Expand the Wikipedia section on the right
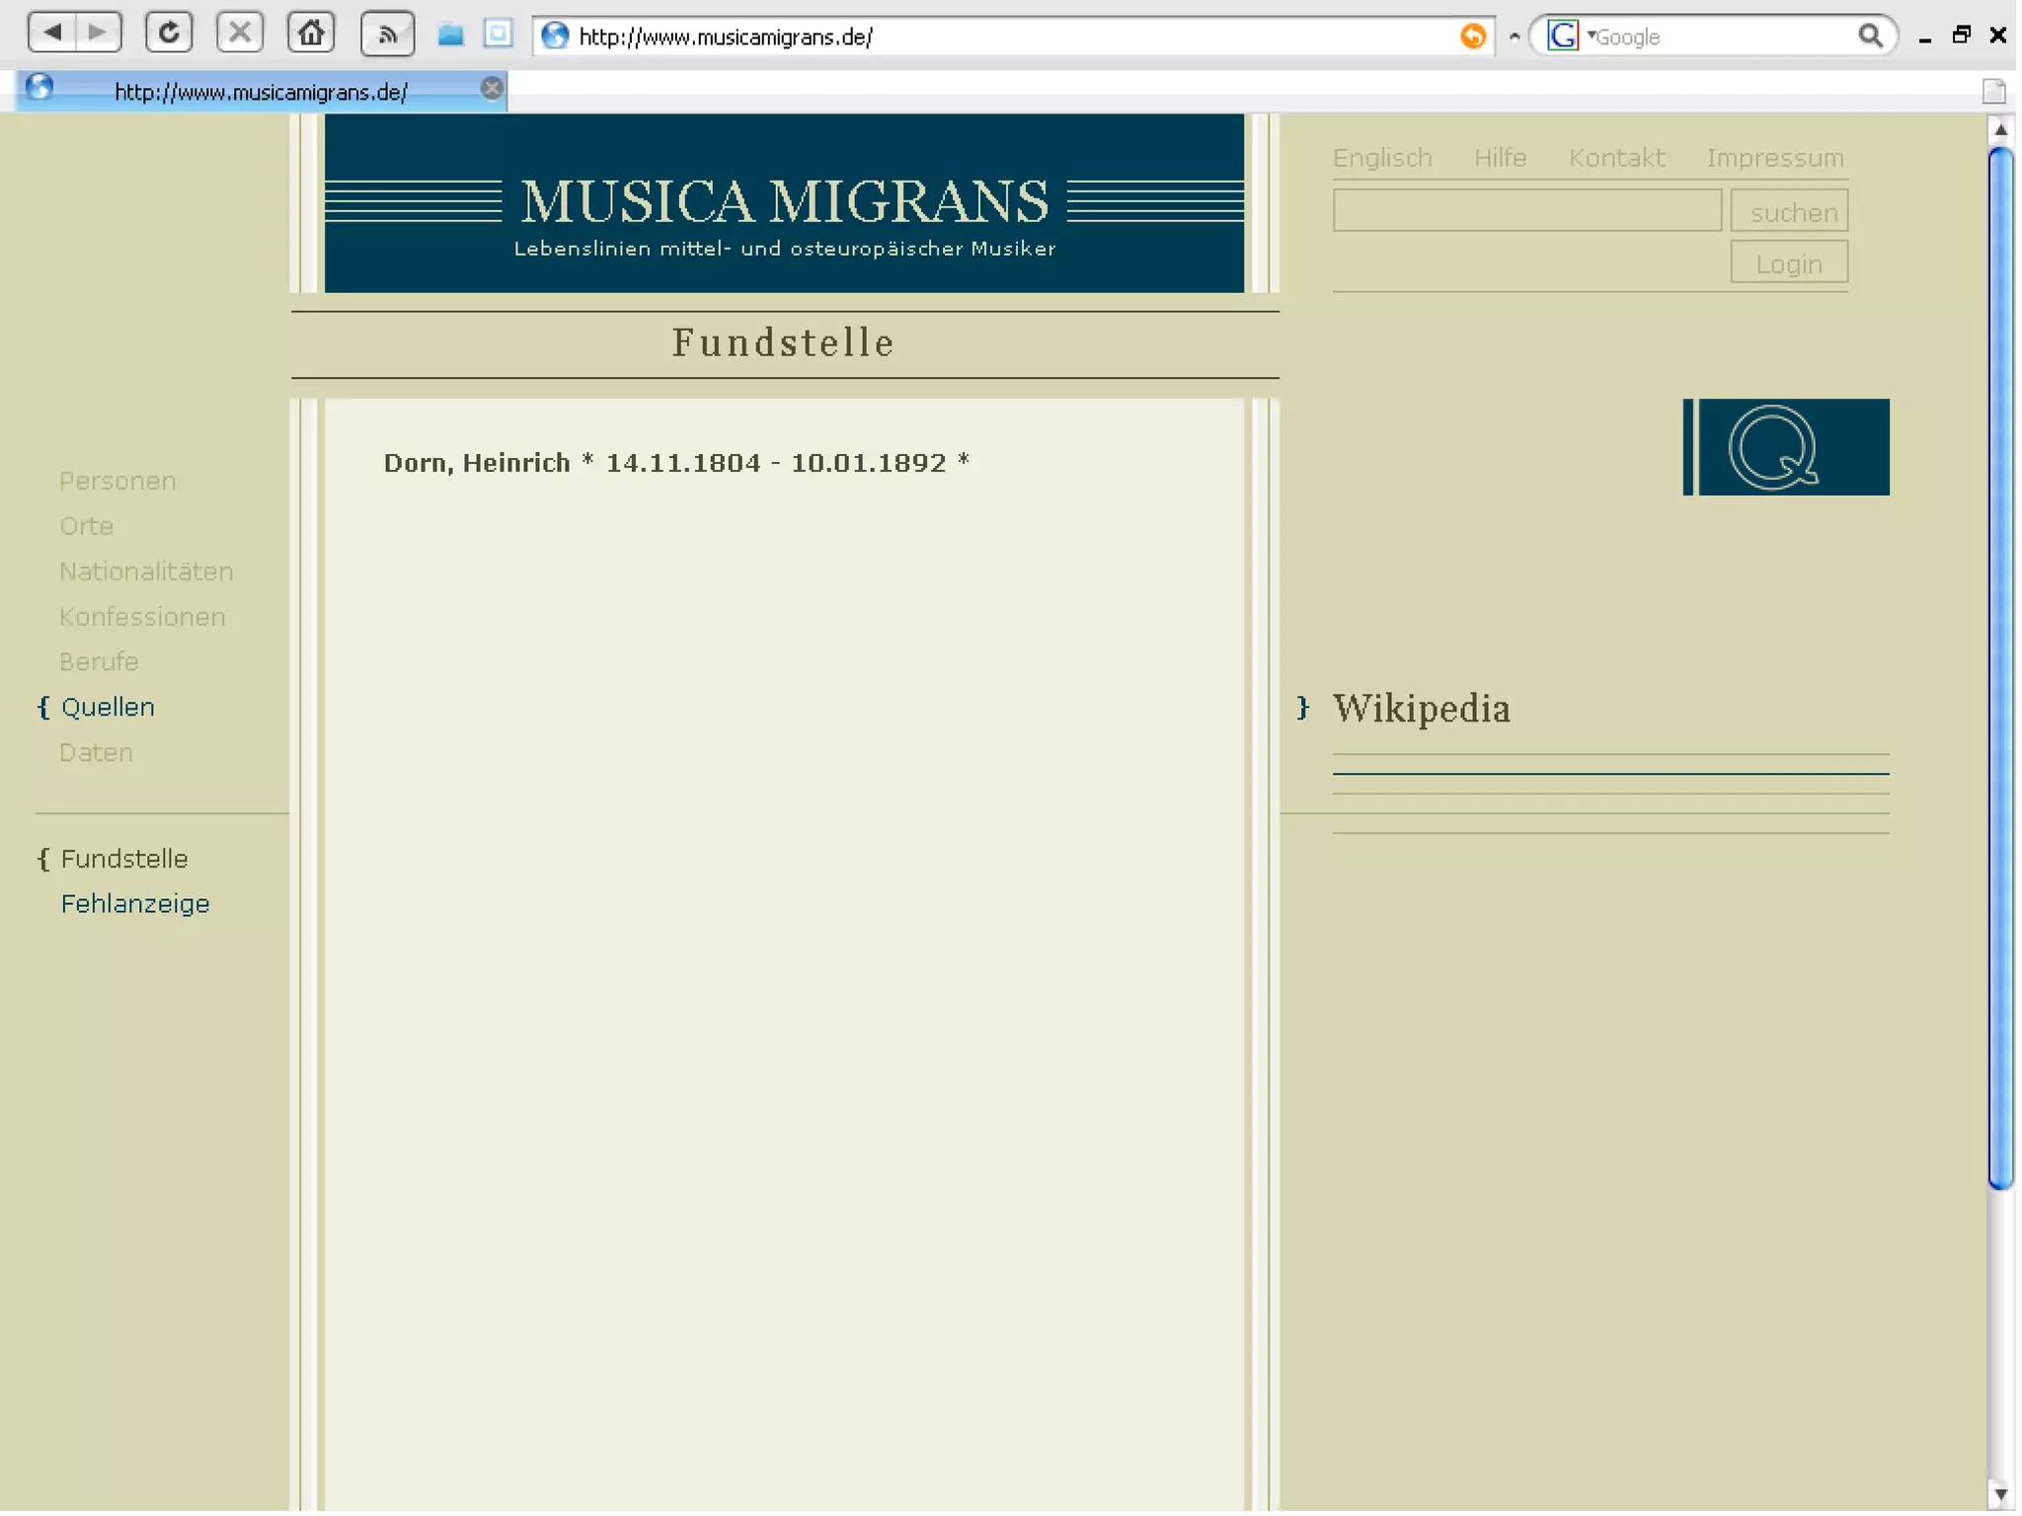 tap(1421, 709)
